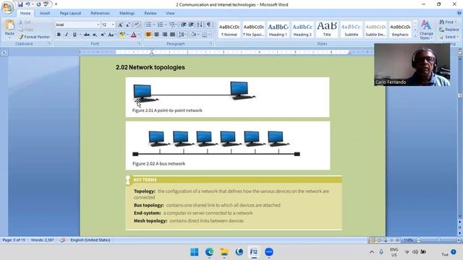The width and height of the screenshot is (463, 260).
Task: Apply strikethrough formatting
Action: point(87,35)
